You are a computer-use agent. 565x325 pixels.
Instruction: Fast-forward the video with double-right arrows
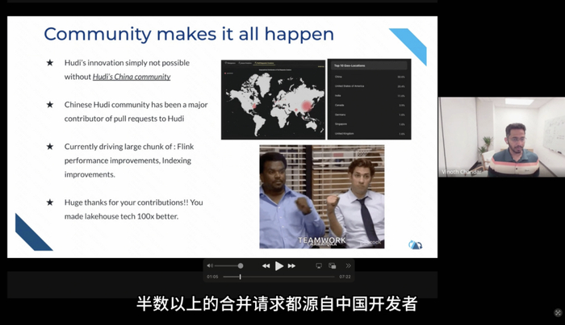click(292, 266)
